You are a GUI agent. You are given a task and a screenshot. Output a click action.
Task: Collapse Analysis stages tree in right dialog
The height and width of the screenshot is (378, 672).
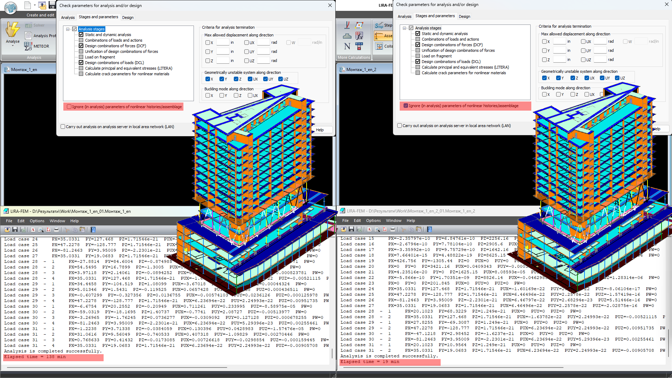[x=405, y=28]
